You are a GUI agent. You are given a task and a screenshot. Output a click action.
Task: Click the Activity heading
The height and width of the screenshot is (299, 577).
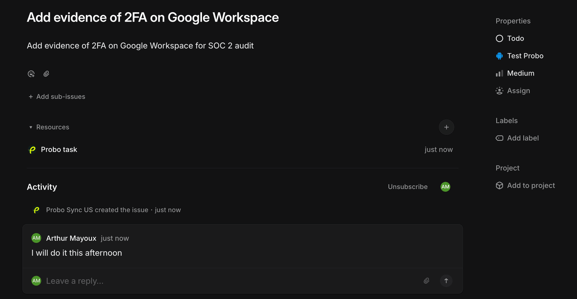[x=42, y=187]
